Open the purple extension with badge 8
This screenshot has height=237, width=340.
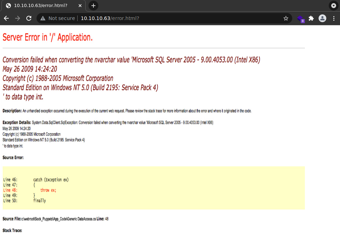[300, 19]
